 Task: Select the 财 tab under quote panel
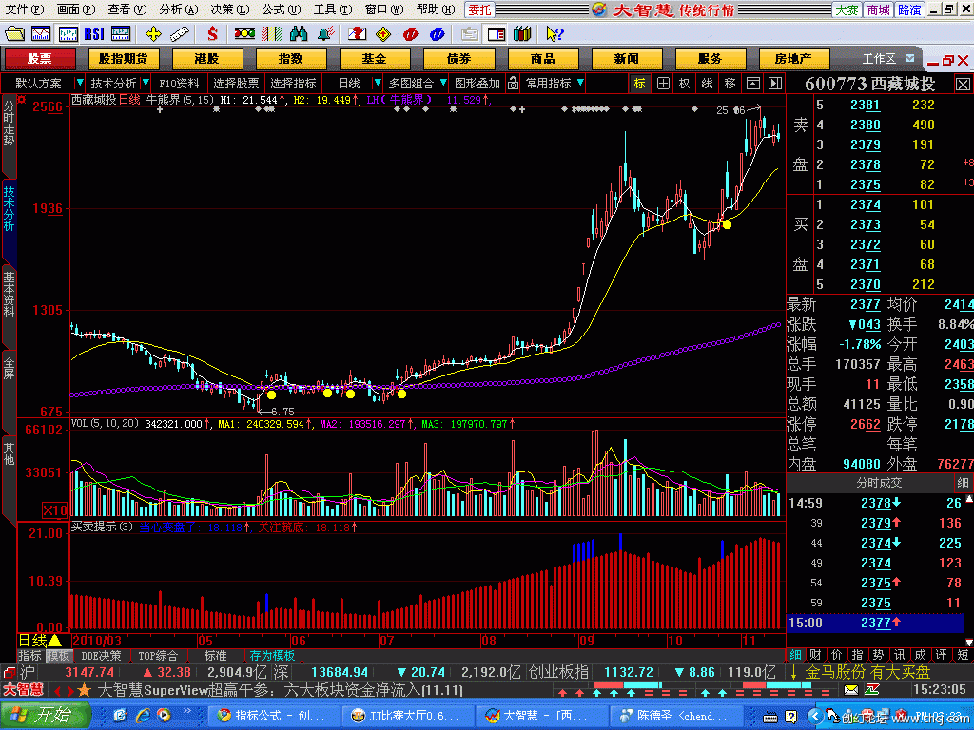pyautogui.click(x=815, y=655)
